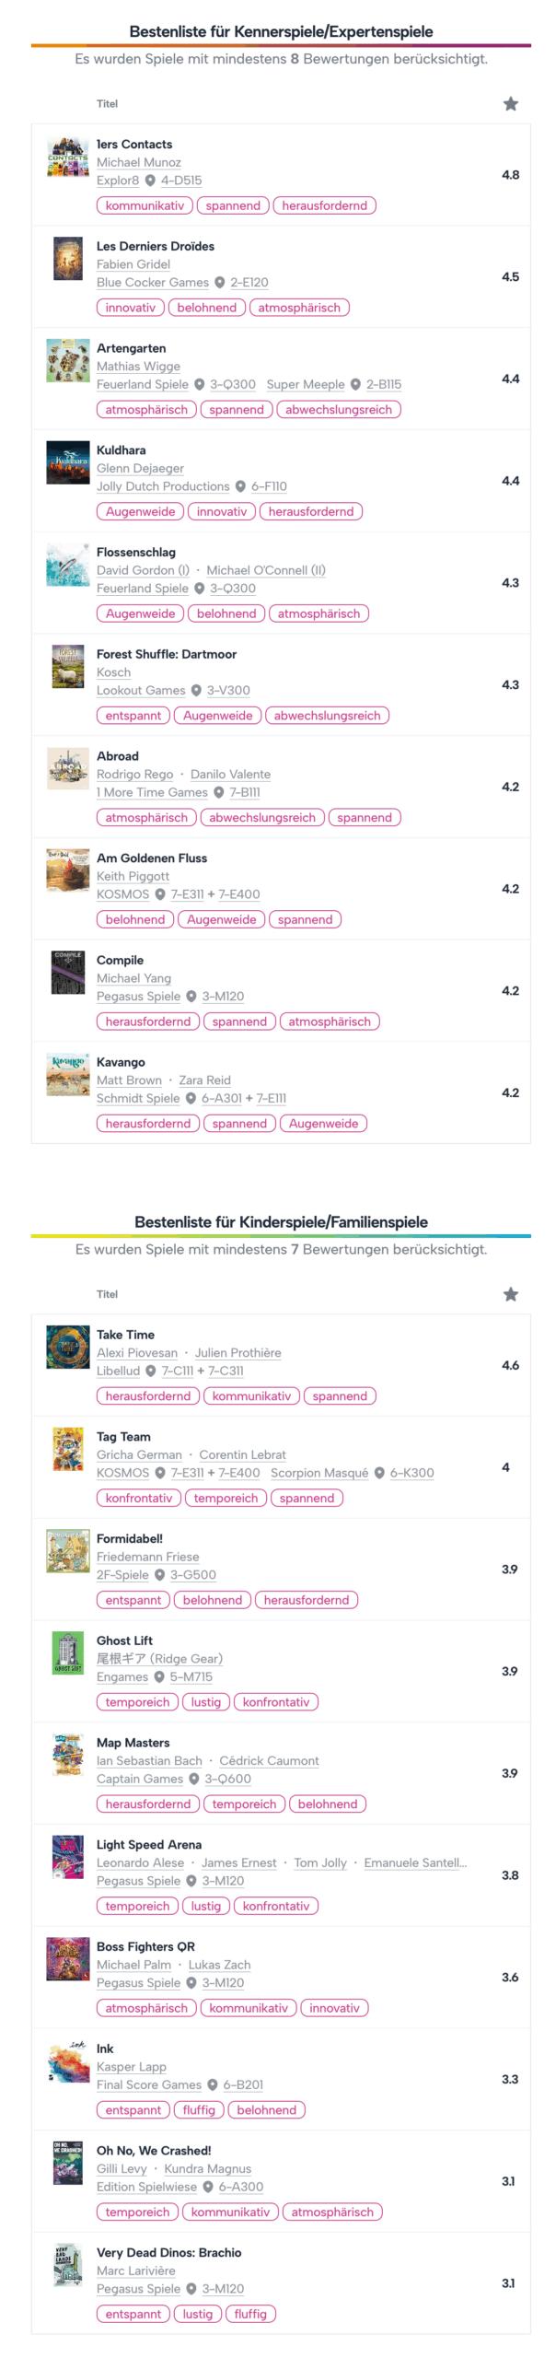Screen dimensions: 556x2358
Task: Click map pin next to 5-M715
Action: click(159, 1676)
